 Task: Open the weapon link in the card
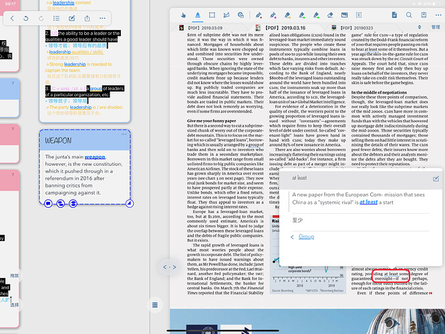(x=95, y=157)
